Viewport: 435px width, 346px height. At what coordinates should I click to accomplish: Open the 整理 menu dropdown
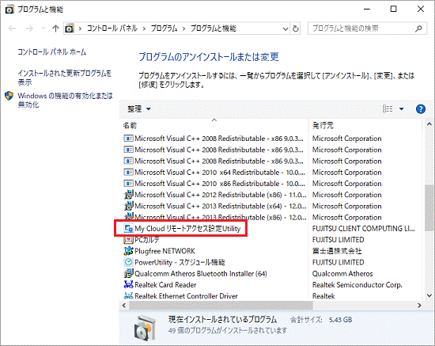(139, 108)
